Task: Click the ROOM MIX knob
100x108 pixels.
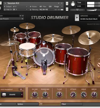Action: pos(45,94)
